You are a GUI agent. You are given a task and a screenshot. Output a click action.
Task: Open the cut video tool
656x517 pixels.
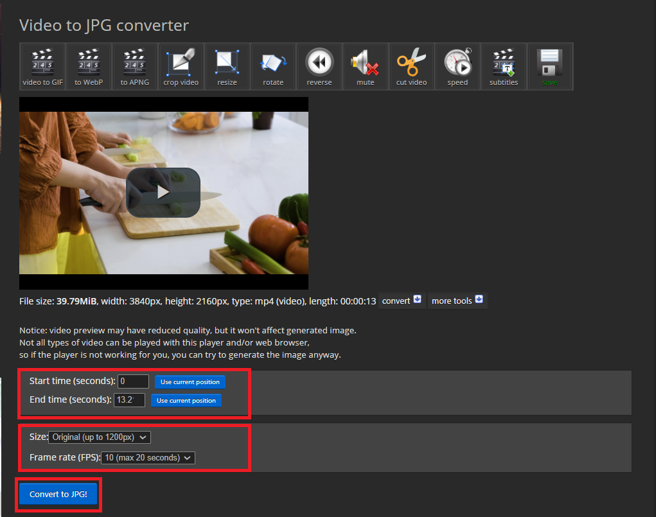(x=411, y=66)
